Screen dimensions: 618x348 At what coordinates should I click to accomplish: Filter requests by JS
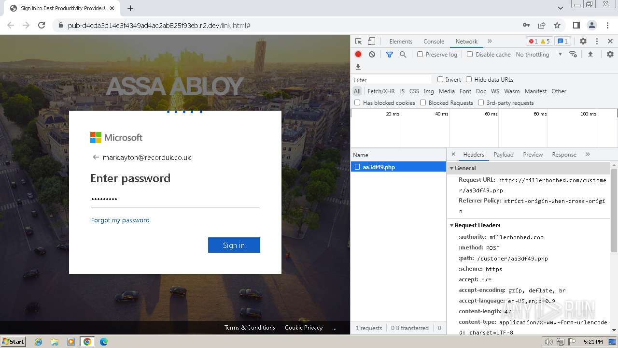(402, 91)
